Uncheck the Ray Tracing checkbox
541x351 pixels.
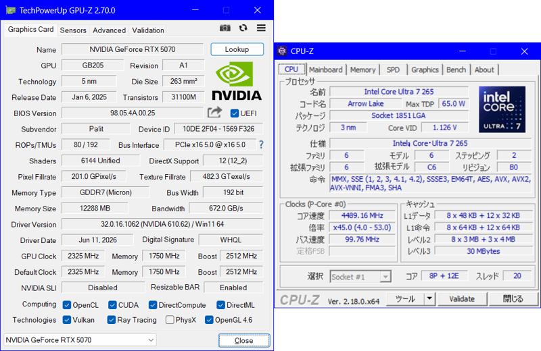tap(111, 320)
